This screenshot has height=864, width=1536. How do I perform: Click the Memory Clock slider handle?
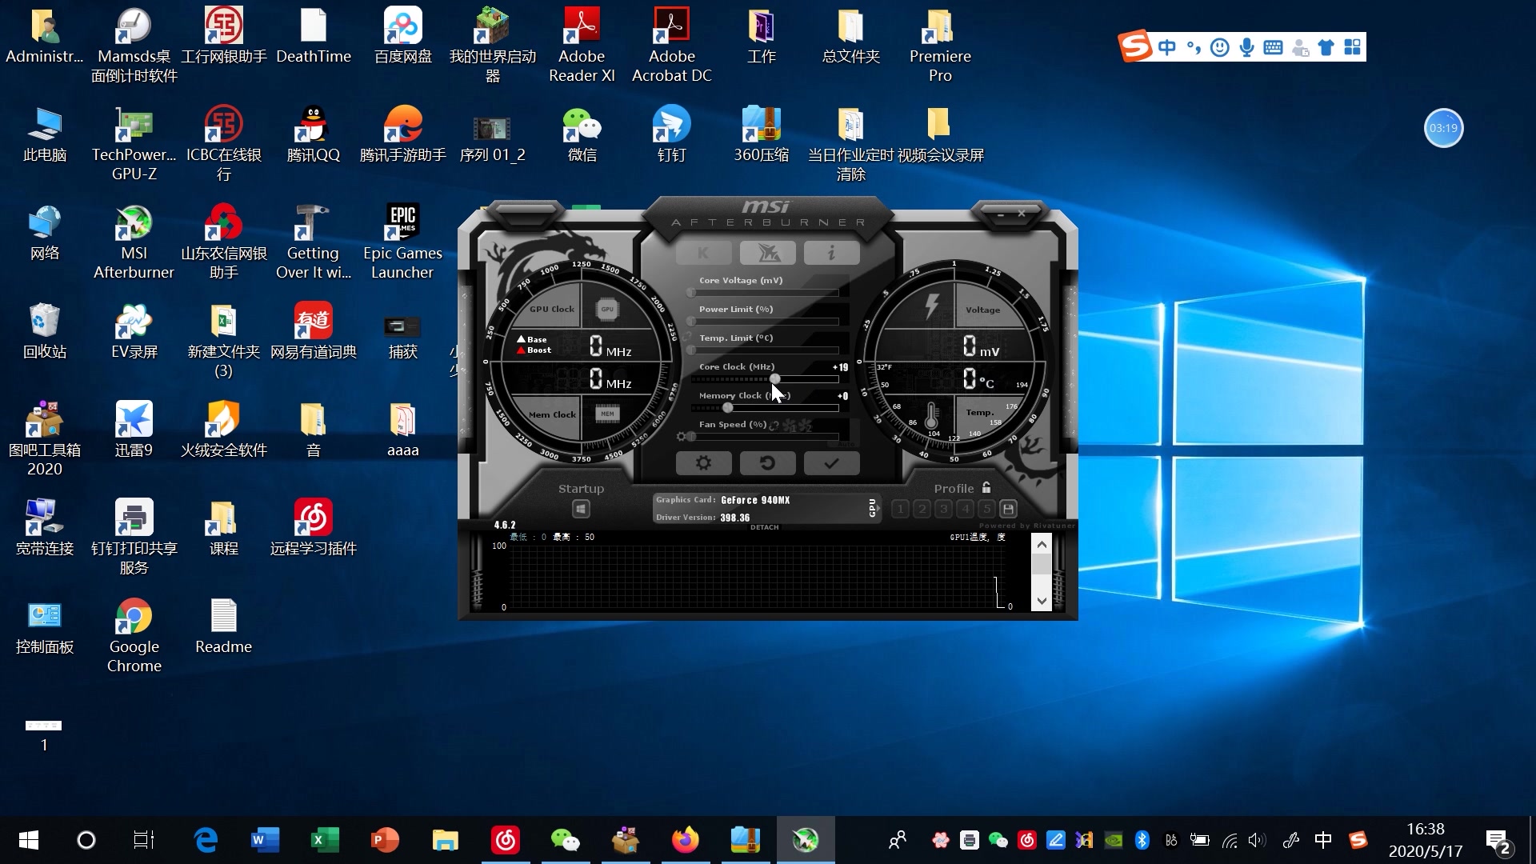727,408
